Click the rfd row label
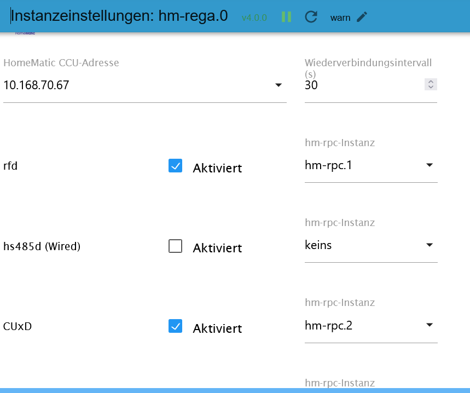 coord(10,166)
